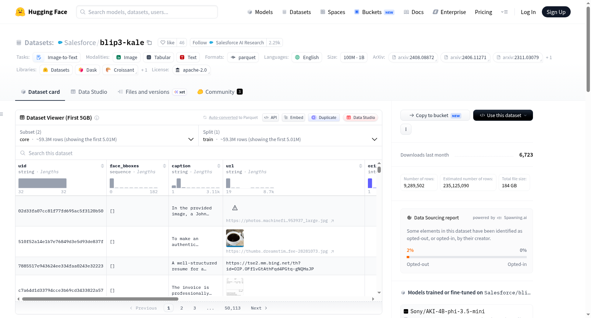
Task: Expand the Split train dropdown
Action: [290, 136]
